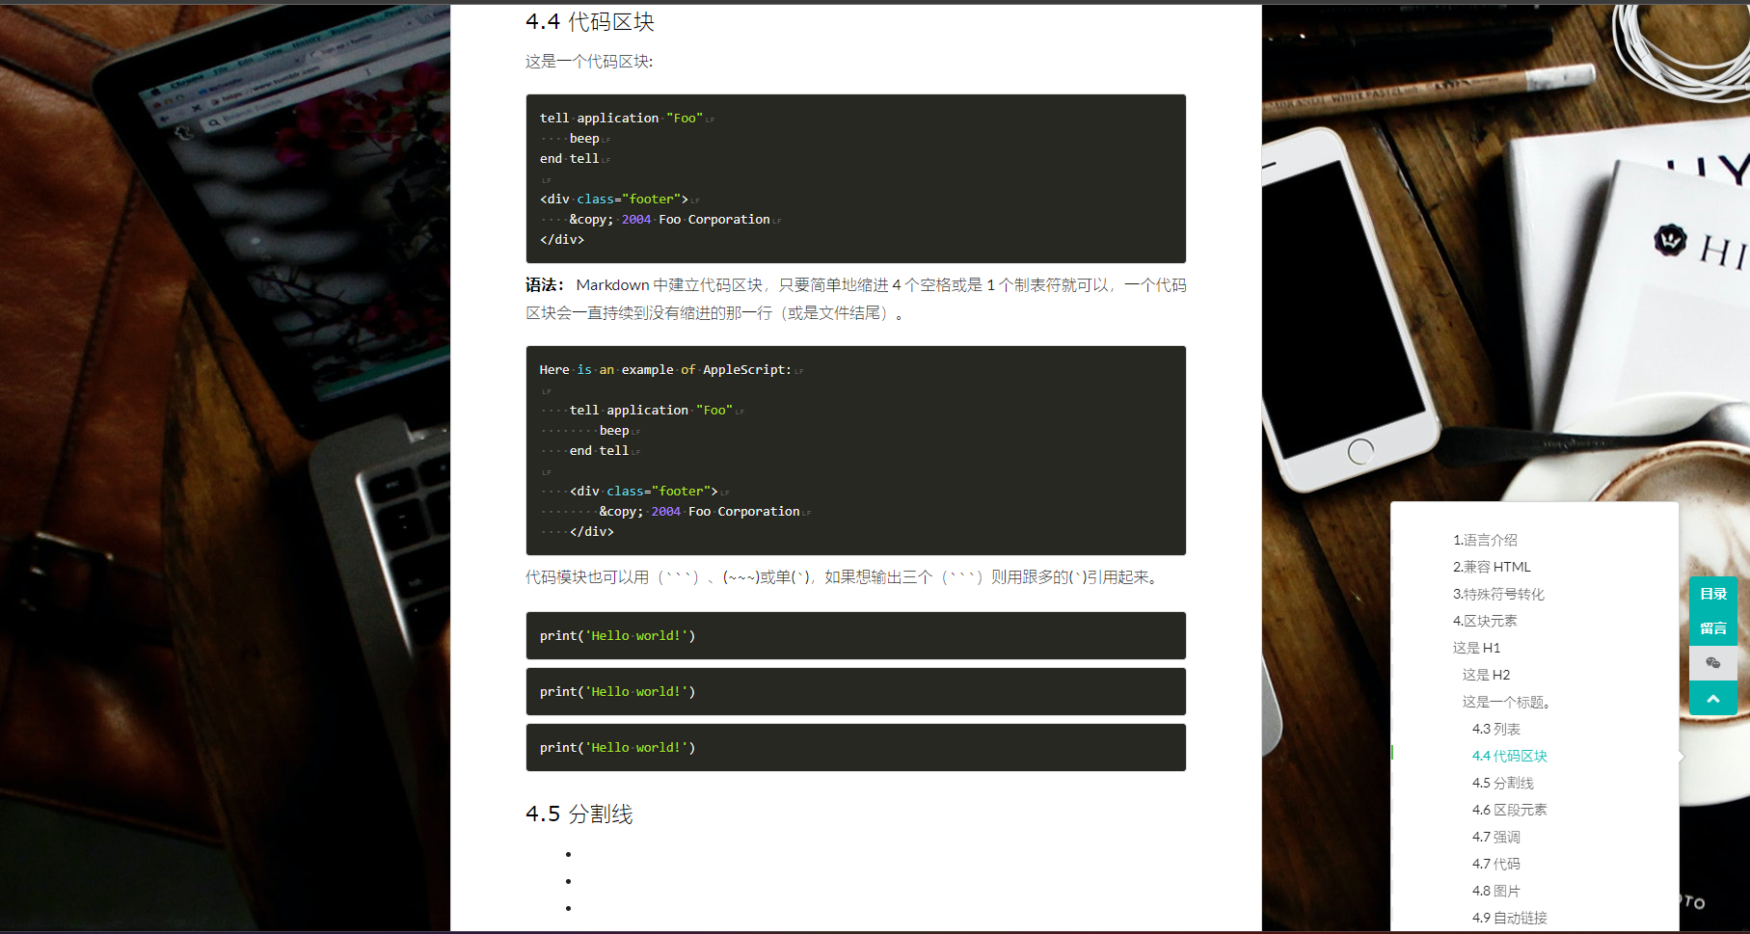The width and height of the screenshot is (1750, 934).
Task: Navigate to 1.语言介绍 in the contents
Action: (x=1486, y=540)
